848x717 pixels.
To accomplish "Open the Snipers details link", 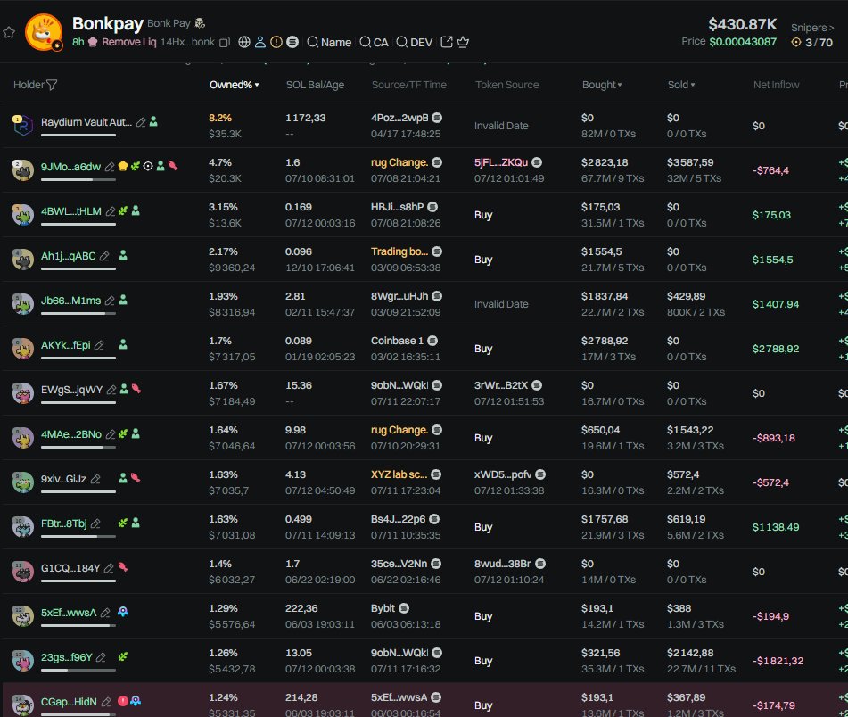I will (812, 28).
